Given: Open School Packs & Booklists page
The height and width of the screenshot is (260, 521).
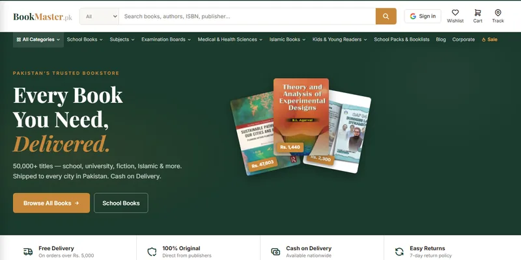Looking at the screenshot, I should point(401,40).
